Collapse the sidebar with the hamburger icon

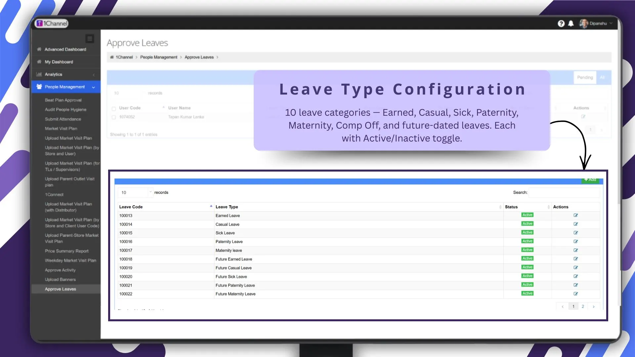pyautogui.click(x=89, y=39)
